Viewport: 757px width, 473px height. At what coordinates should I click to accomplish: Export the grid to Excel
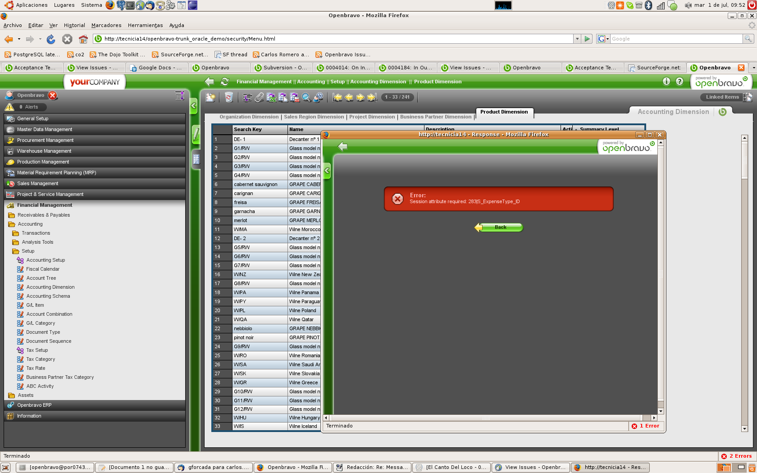[x=271, y=97]
